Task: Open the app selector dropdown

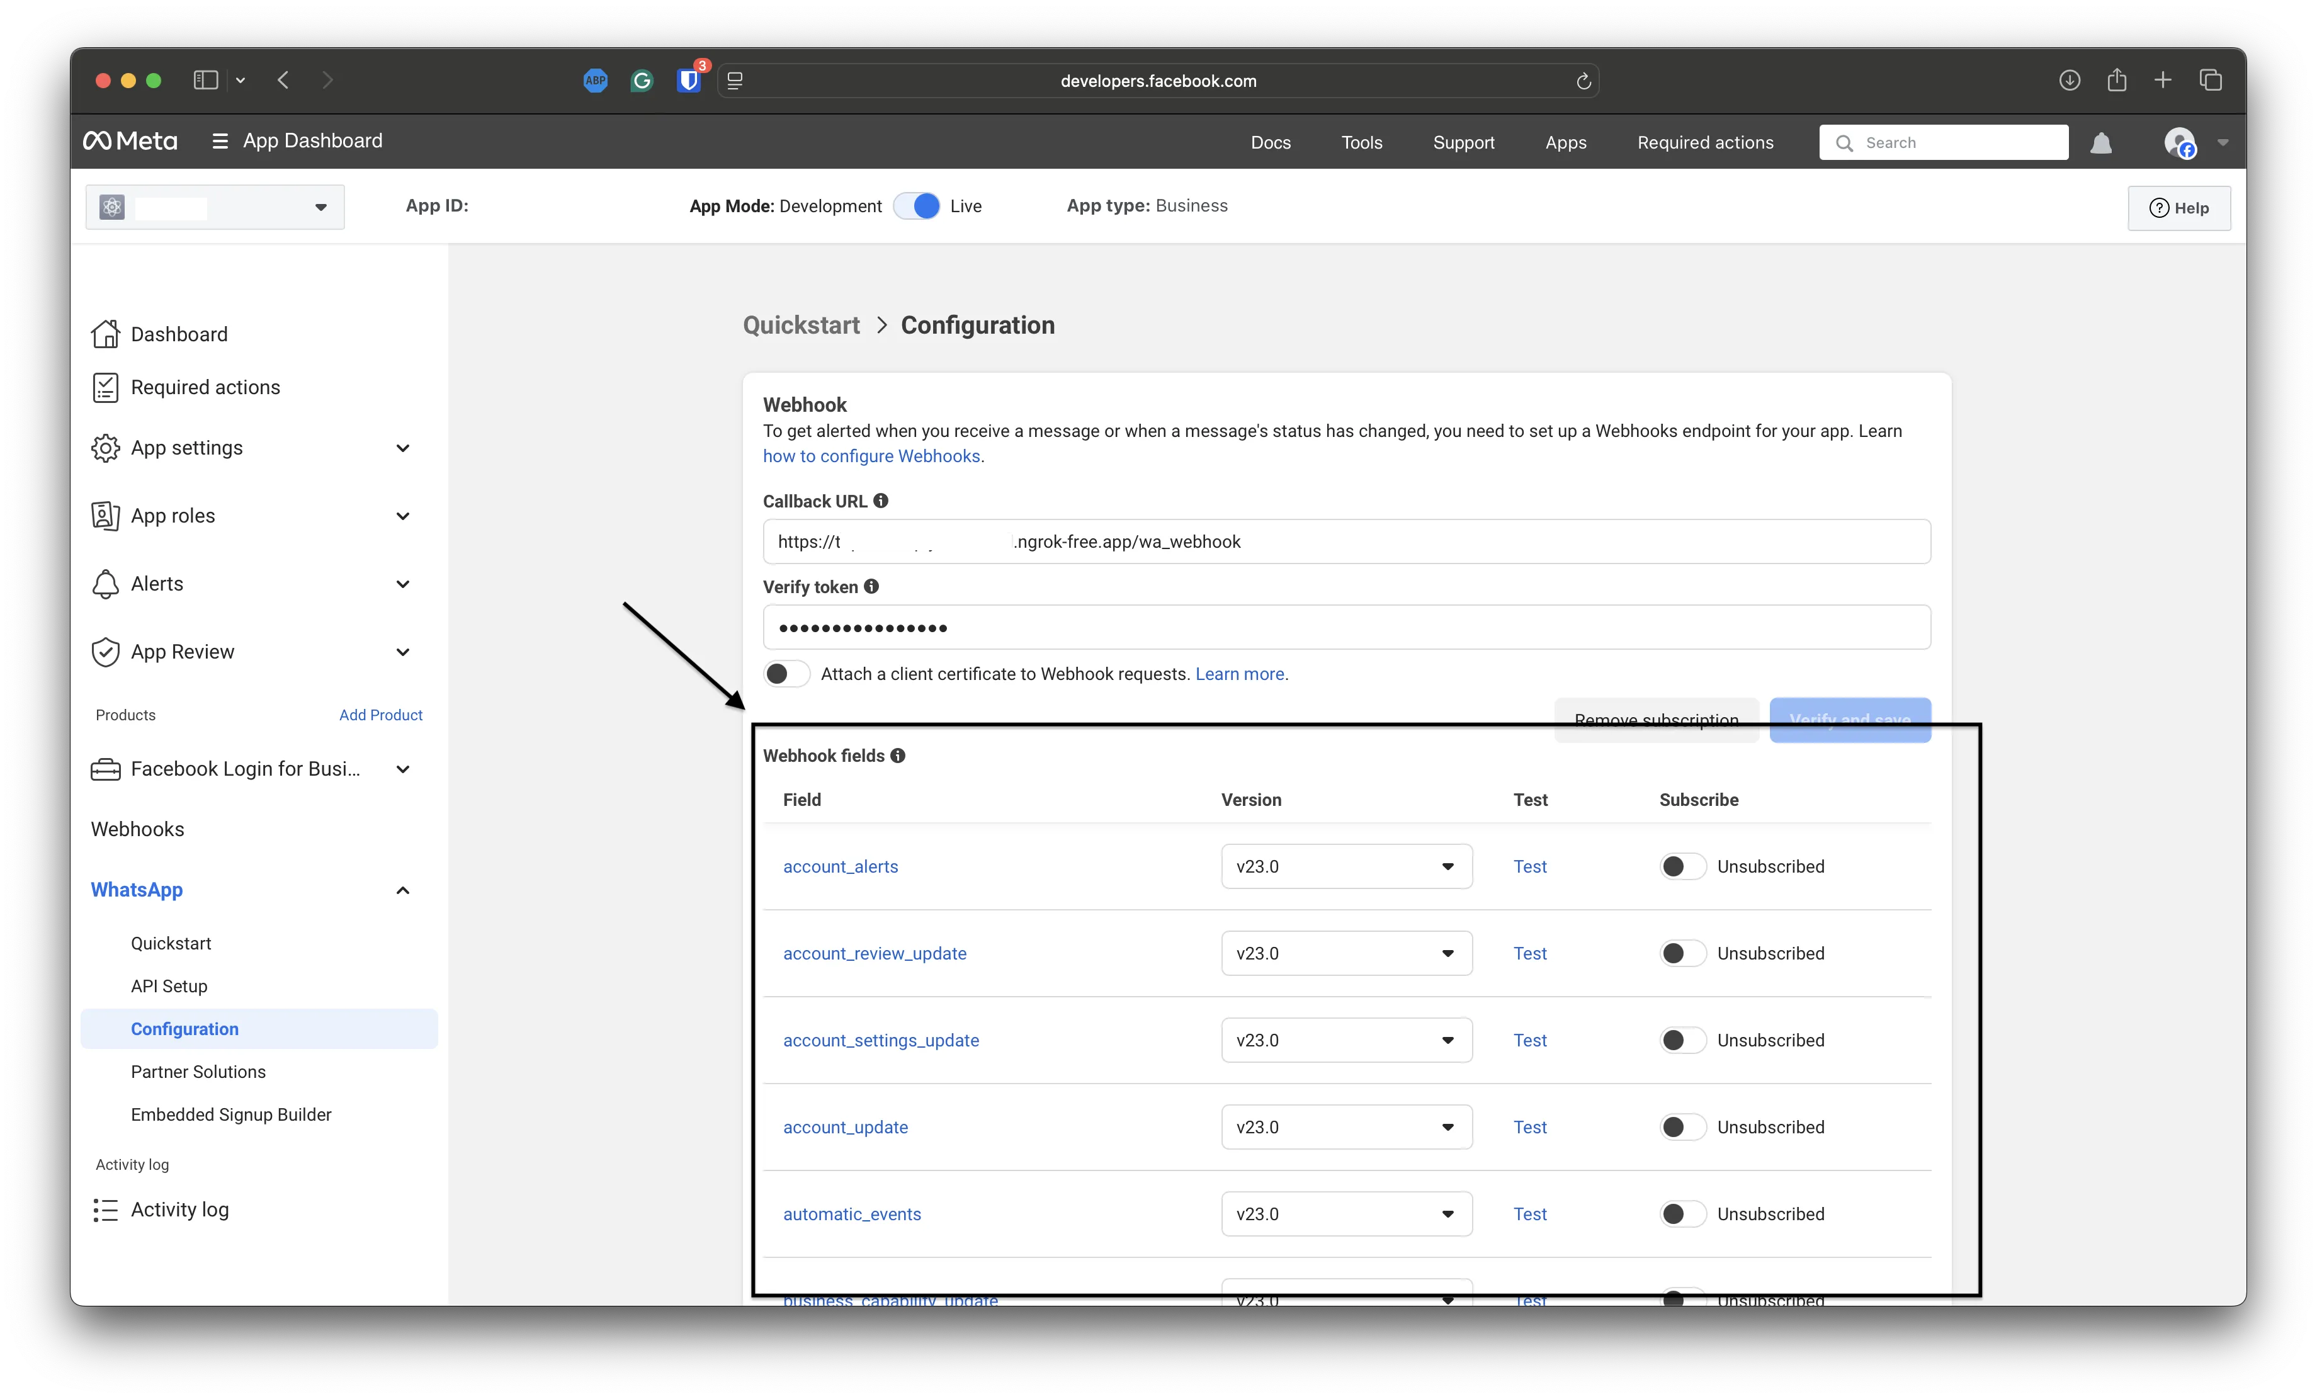Action: [x=215, y=207]
